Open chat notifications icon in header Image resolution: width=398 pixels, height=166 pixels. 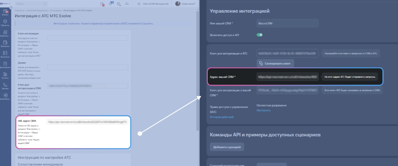(111, 4)
